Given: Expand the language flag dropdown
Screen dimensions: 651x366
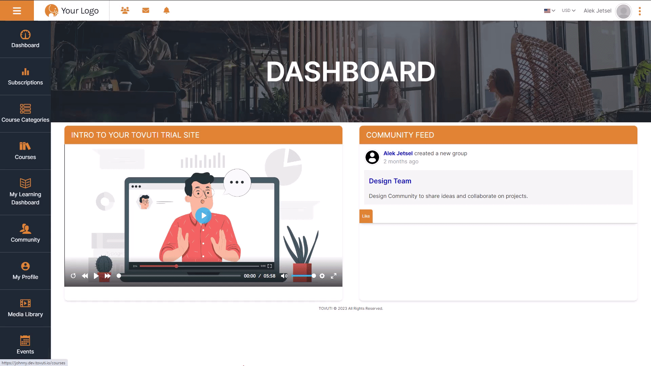Looking at the screenshot, I should [549, 11].
